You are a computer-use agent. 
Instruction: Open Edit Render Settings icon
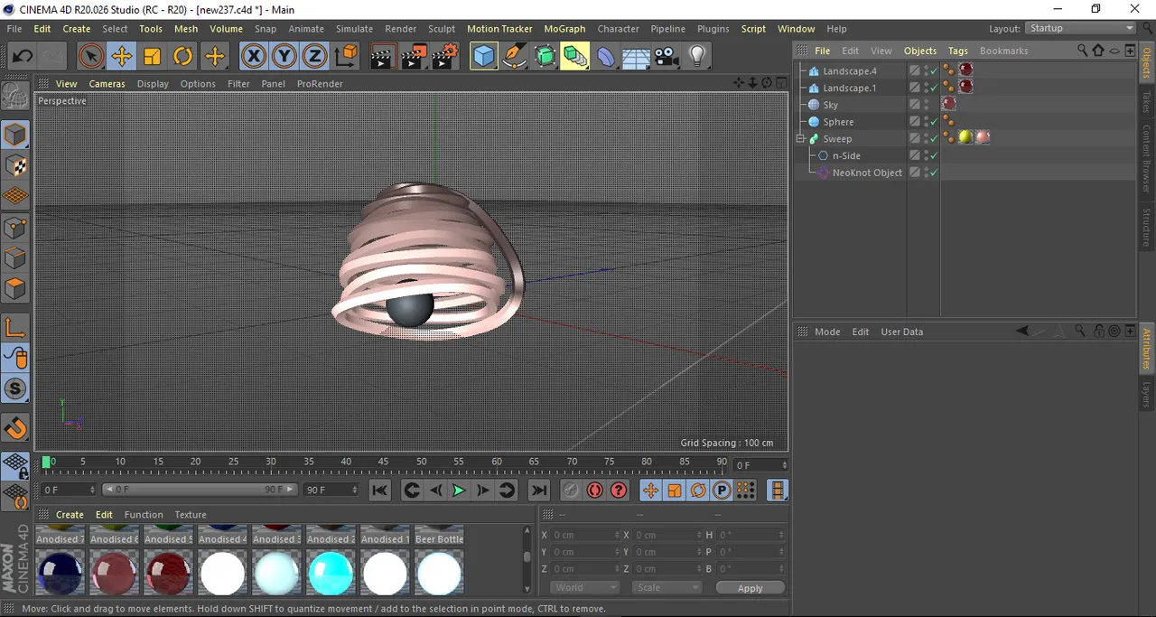444,57
